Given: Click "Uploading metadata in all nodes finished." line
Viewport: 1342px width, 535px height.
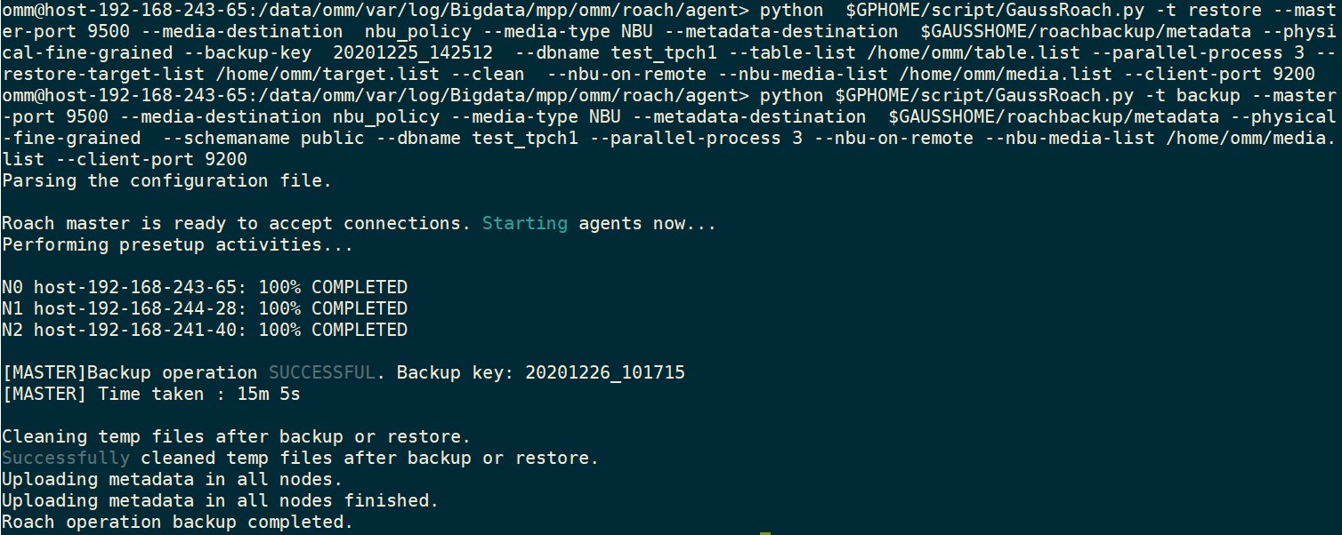Looking at the screenshot, I should [x=220, y=500].
